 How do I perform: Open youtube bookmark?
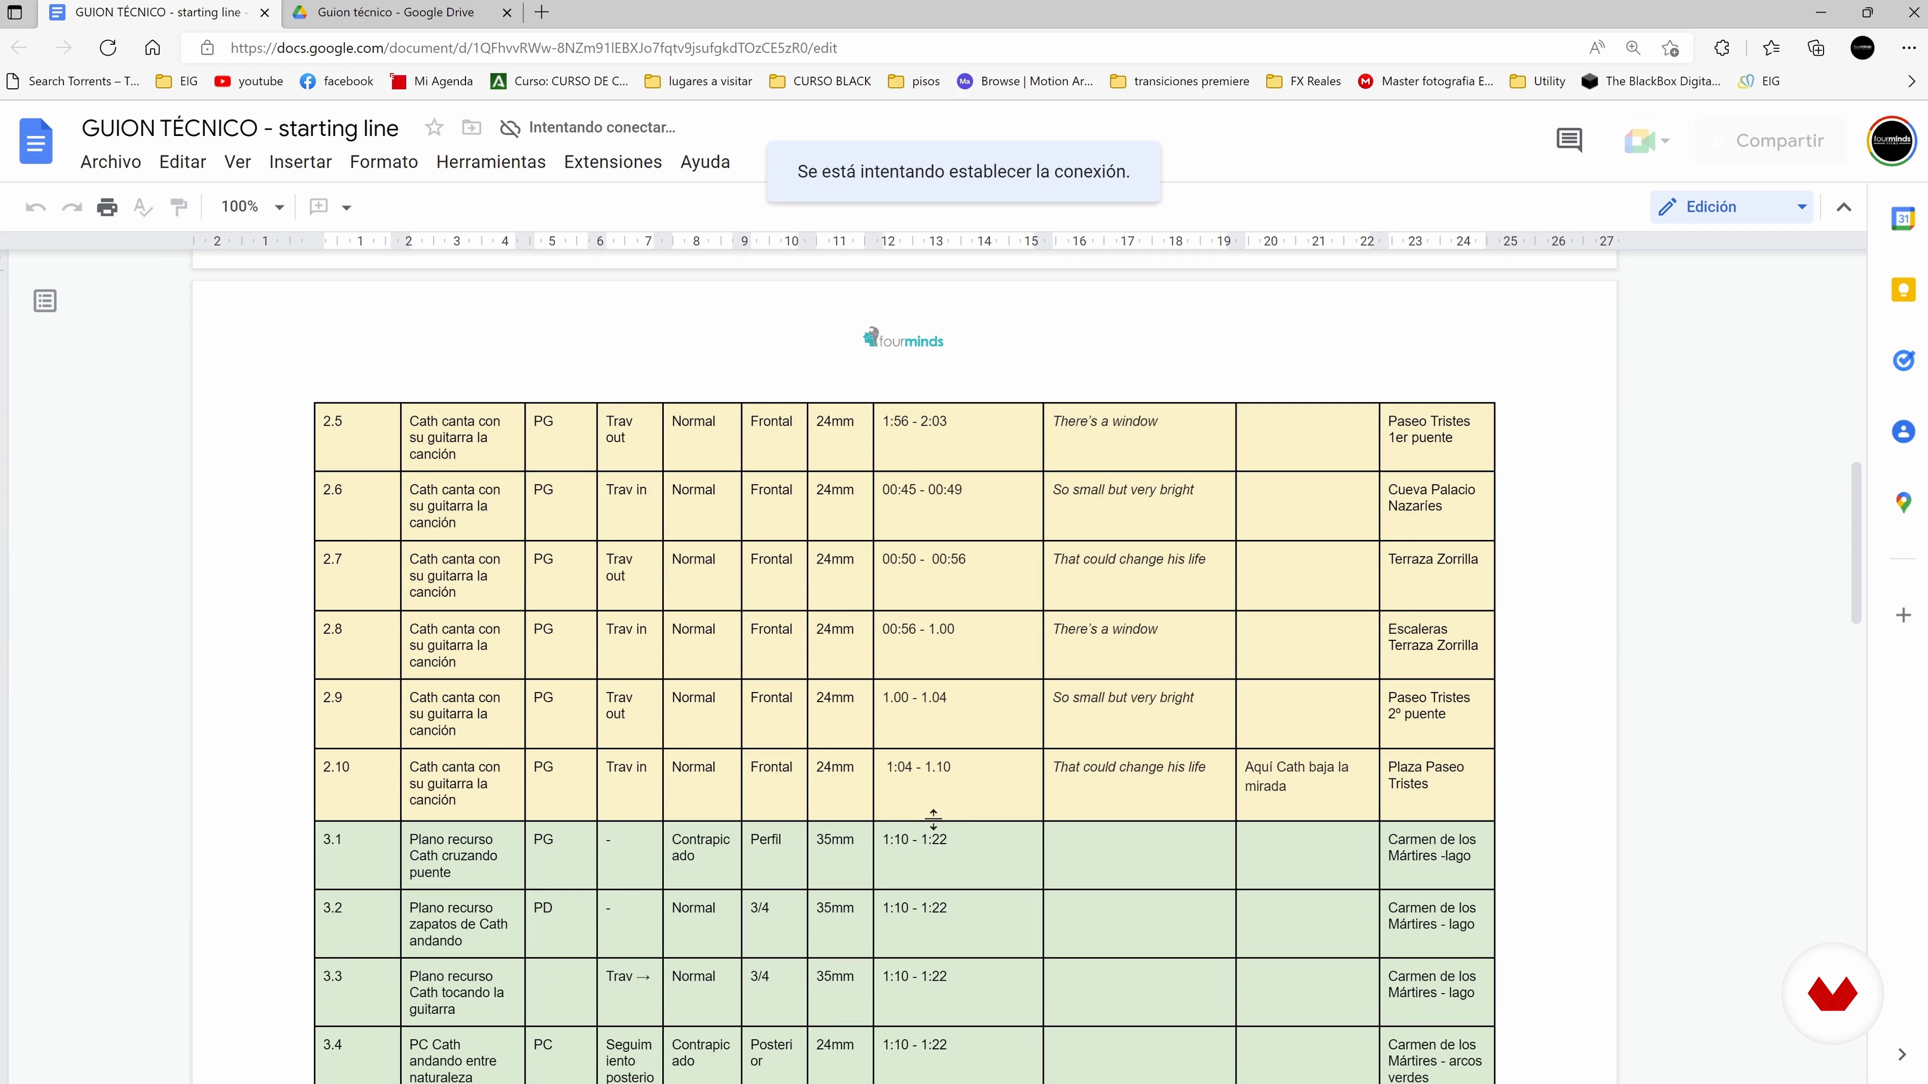click(249, 81)
